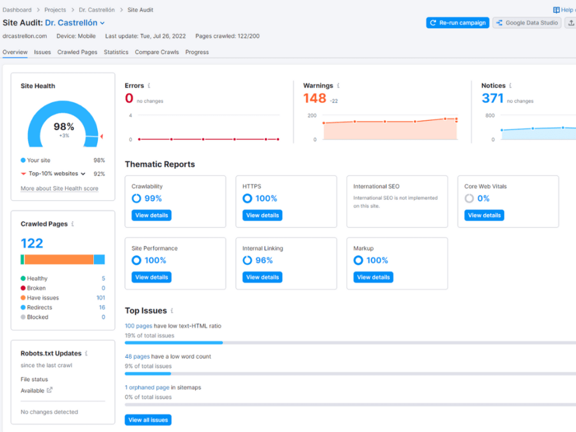Screen dimensions: 576x432
Task: Open Google Data Studio button
Action: [x=527, y=23]
